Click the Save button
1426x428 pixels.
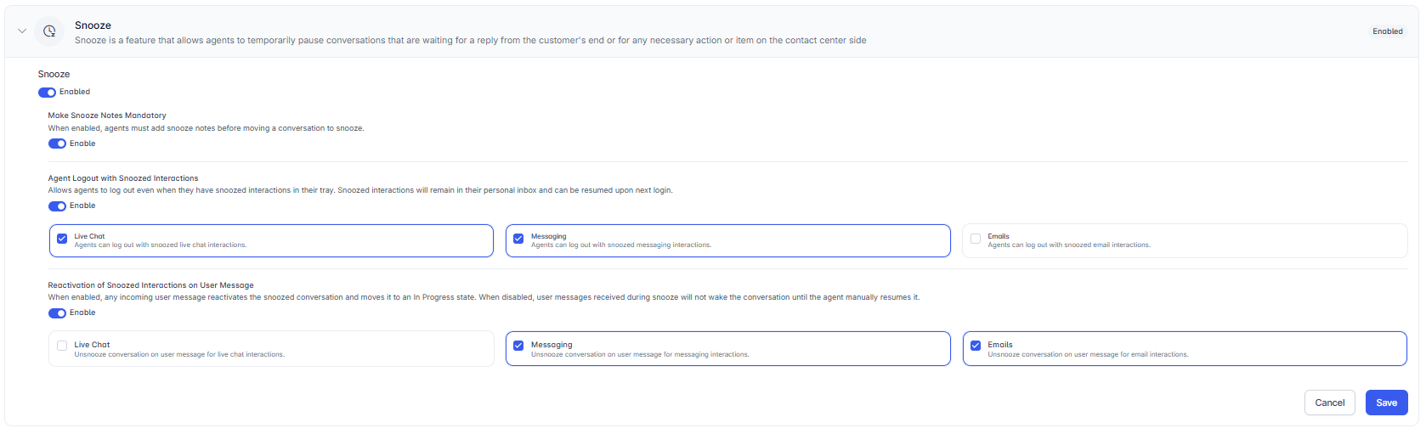[1386, 403]
